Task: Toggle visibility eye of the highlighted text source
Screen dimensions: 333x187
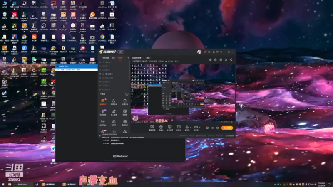Action: coord(100,74)
